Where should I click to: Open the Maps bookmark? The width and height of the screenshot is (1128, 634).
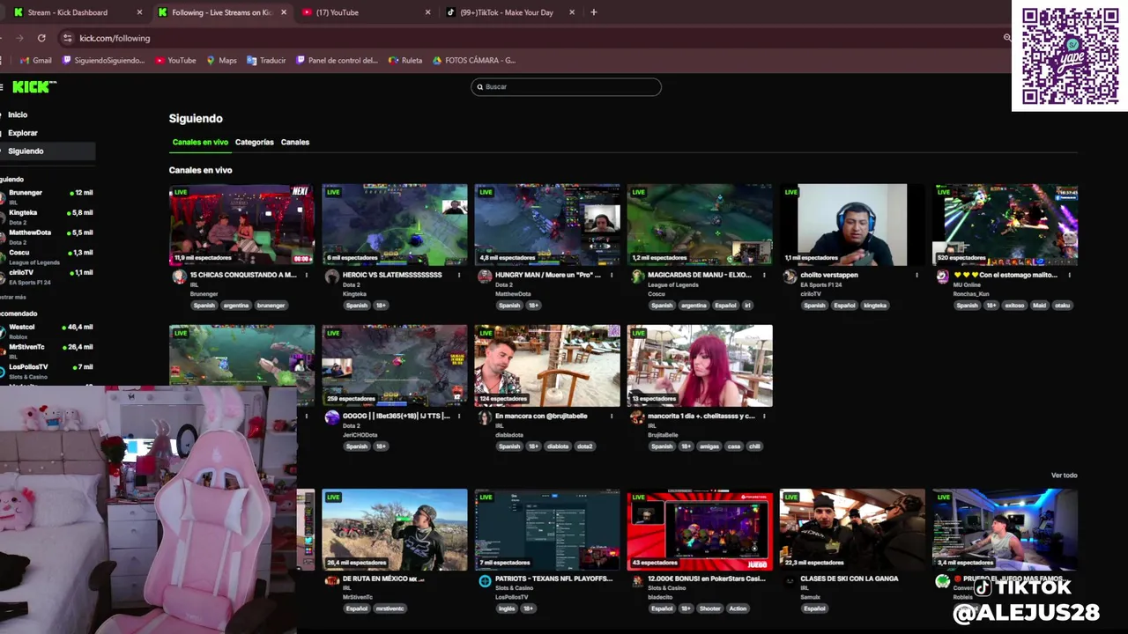pos(221,61)
